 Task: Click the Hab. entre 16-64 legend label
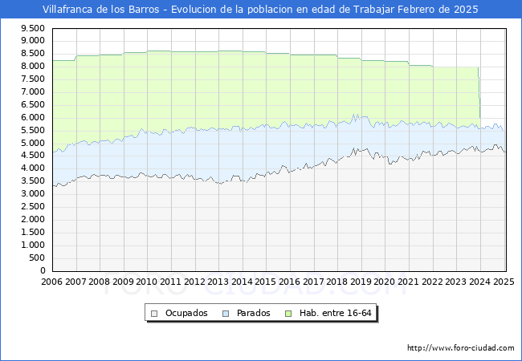click(335, 313)
